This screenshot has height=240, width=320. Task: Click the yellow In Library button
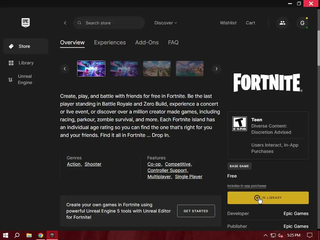pos(268,198)
